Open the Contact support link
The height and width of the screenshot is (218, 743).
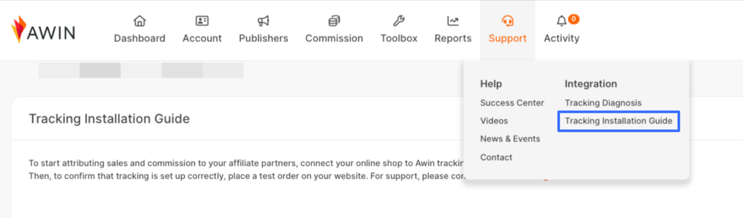click(x=496, y=157)
